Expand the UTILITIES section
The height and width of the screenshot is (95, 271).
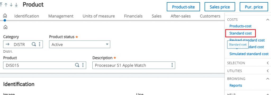268,71
